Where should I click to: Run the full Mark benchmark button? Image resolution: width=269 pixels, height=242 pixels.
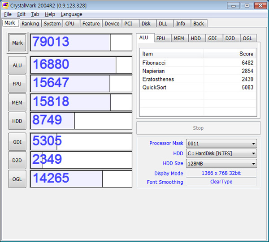[17, 43]
